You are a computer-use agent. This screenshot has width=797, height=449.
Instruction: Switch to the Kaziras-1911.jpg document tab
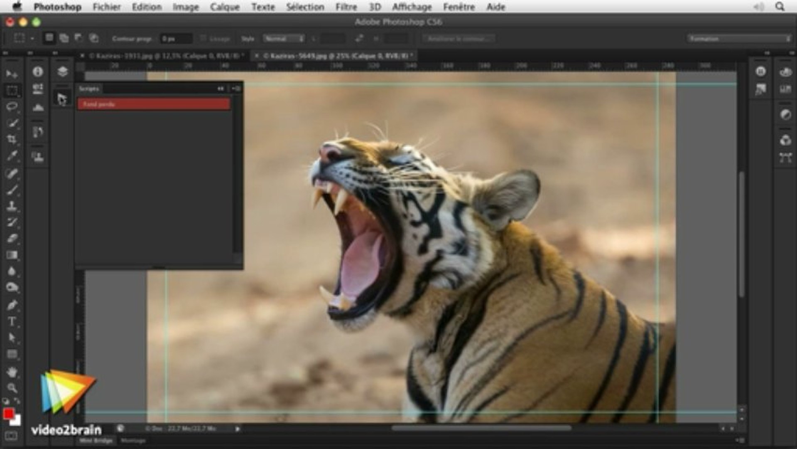166,56
